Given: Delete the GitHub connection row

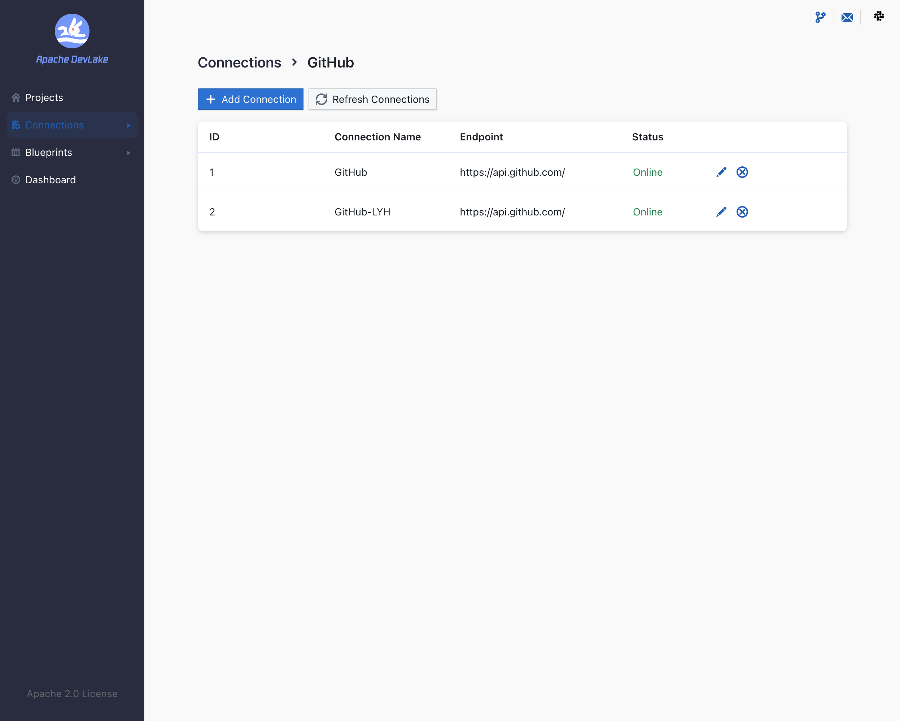Looking at the screenshot, I should click(x=742, y=172).
